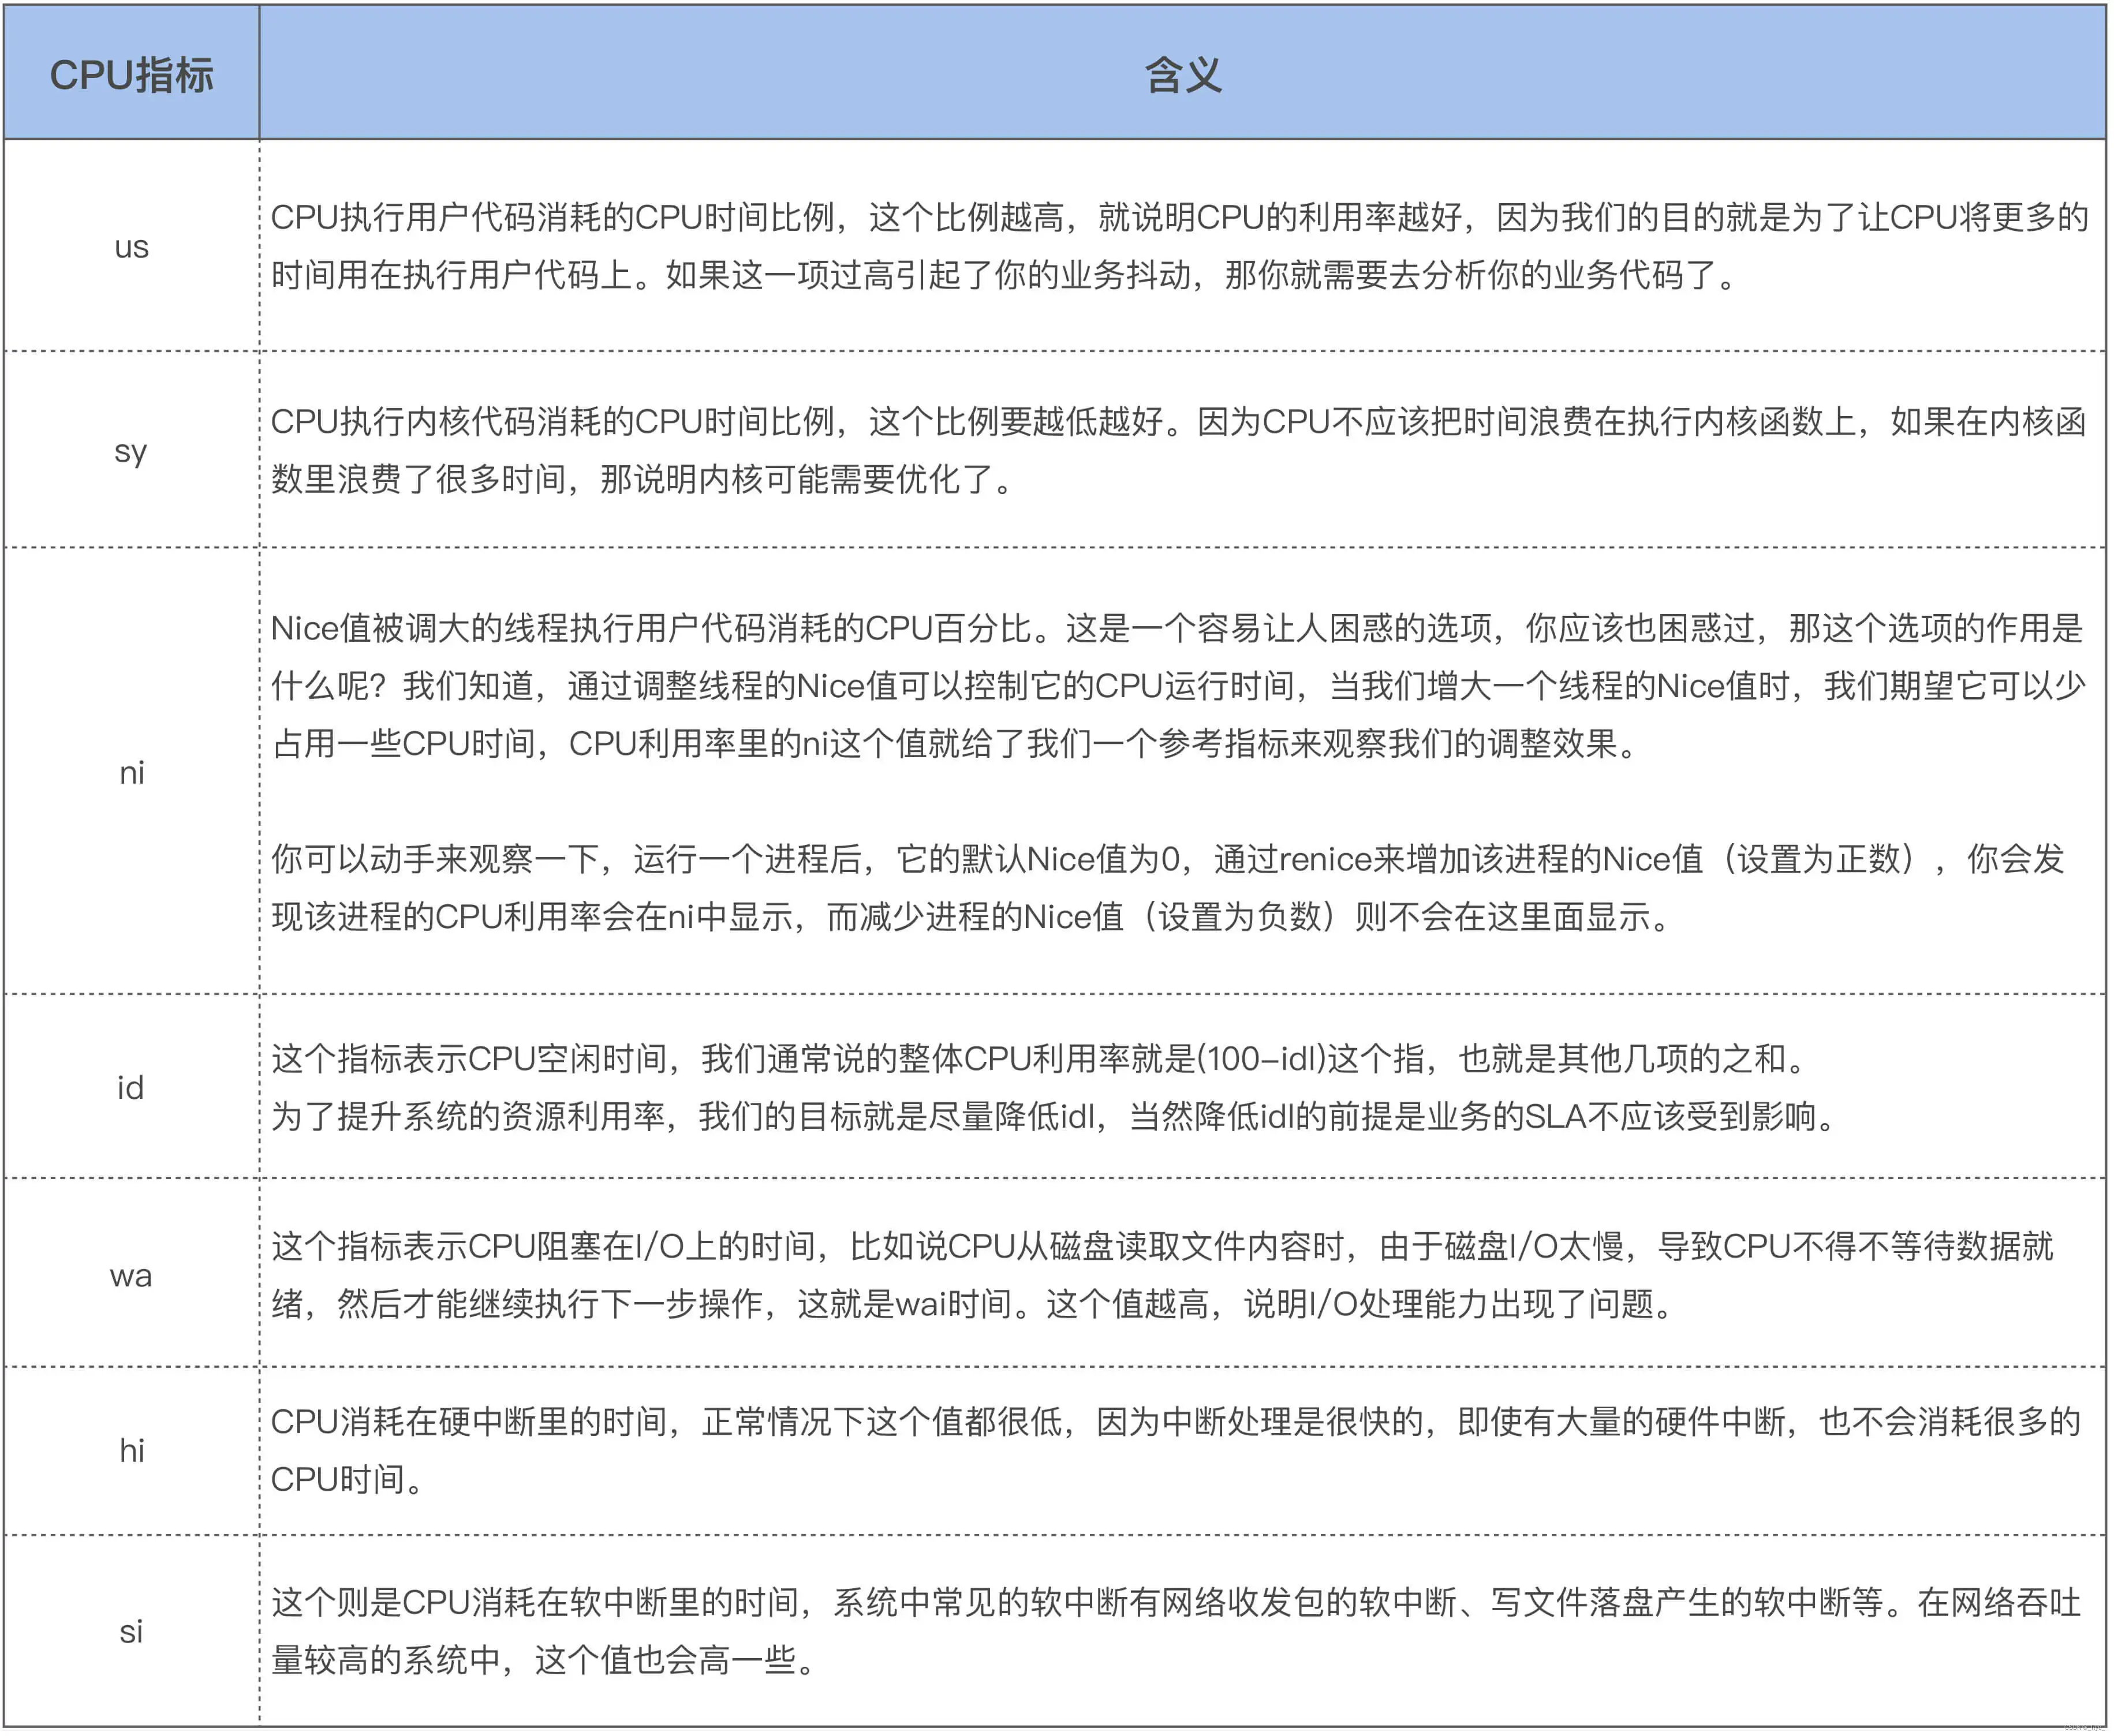Image resolution: width=2114 pixels, height=1736 pixels.
Task: Click the us description about user code
Action: [1180, 245]
